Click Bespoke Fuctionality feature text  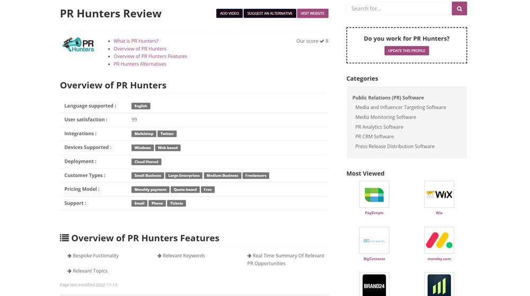point(95,256)
